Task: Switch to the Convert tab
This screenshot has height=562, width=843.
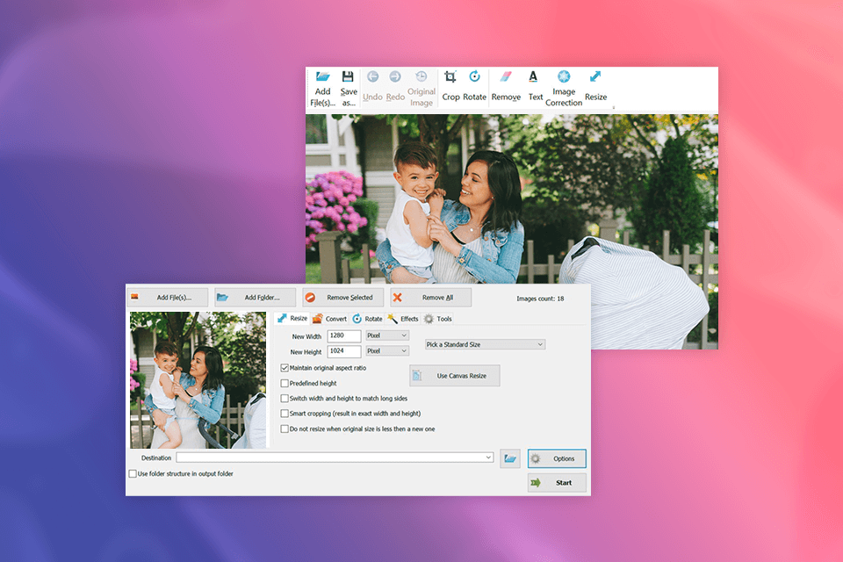Action: pos(329,319)
